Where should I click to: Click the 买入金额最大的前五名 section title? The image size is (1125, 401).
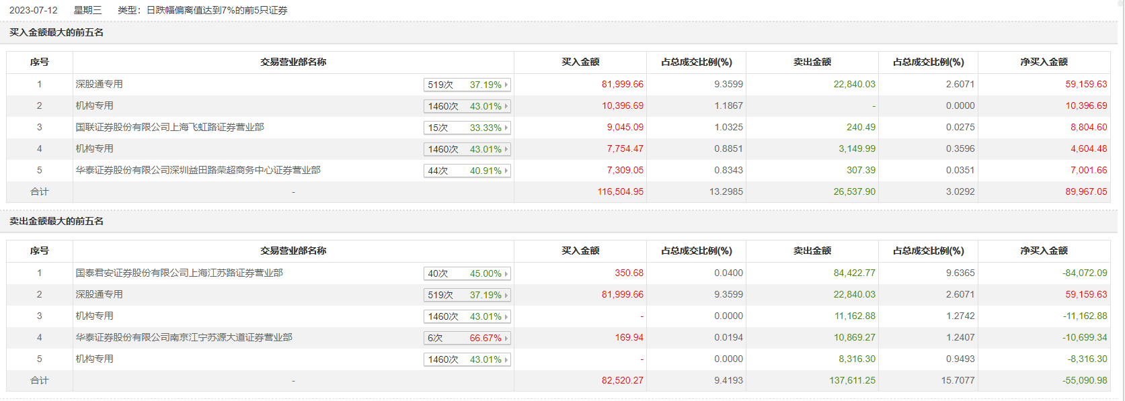56,32
